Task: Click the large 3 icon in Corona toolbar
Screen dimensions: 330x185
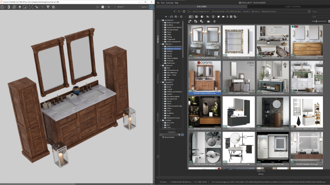Action: click(x=8, y=7)
